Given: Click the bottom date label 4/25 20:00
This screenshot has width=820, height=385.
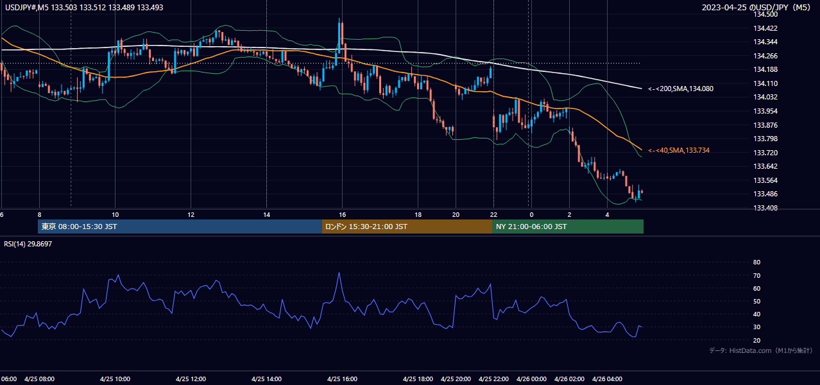Looking at the screenshot, I should click(456, 379).
